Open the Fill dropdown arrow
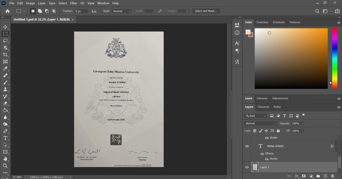 click(x=302, y=131)
